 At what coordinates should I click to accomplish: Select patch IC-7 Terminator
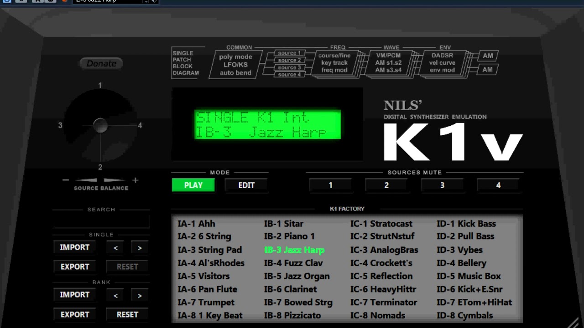click(384, 302)
